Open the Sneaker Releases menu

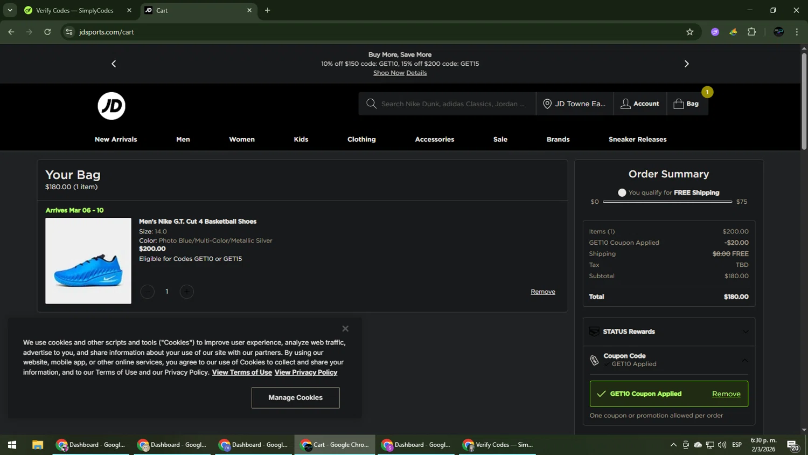638,139
